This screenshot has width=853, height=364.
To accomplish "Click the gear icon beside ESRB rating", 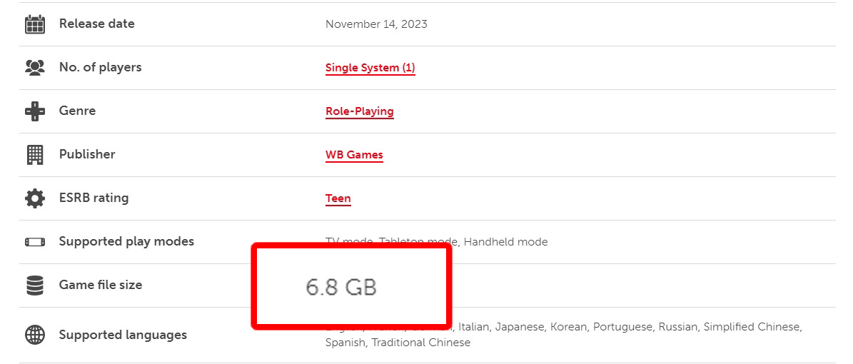I will coord(35,198).
